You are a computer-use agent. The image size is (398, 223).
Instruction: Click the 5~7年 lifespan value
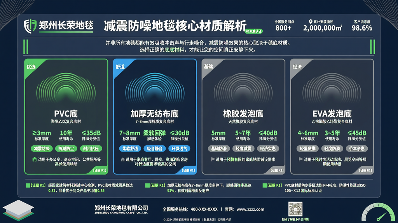(243, 133)
